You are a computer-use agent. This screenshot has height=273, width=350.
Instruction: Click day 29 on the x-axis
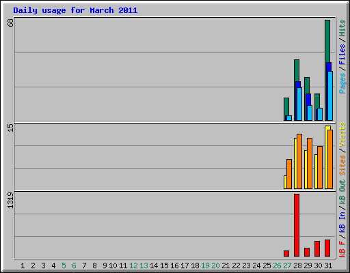click(308, 265)
